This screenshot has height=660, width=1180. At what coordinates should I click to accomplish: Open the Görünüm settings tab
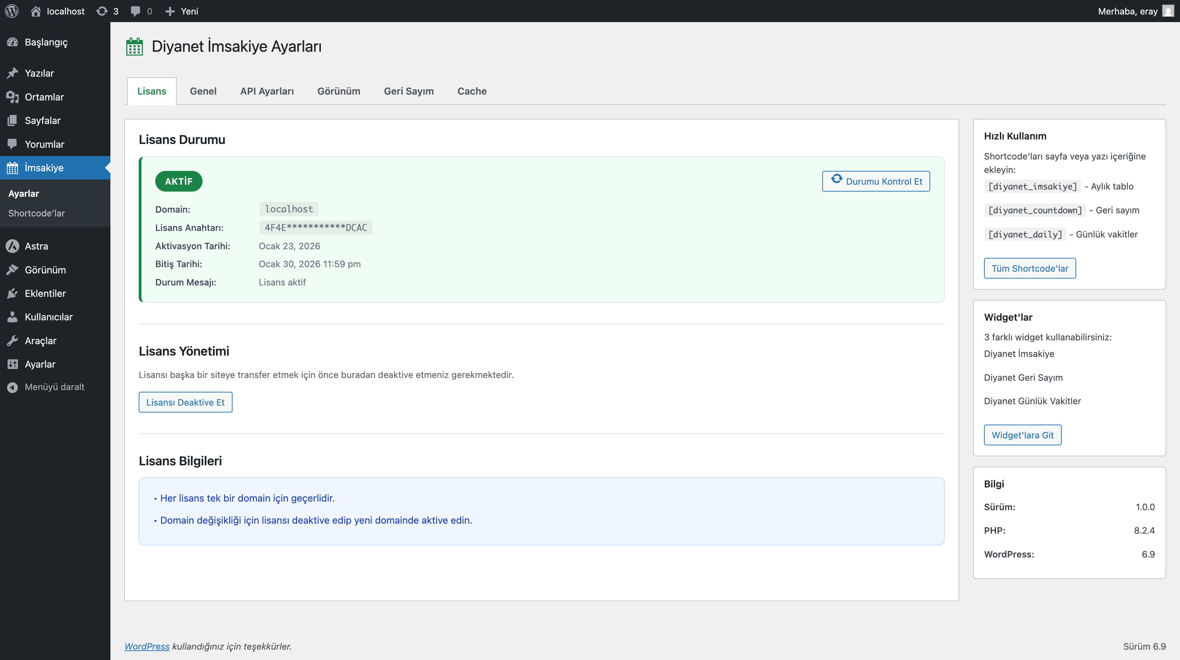(338, 91)
